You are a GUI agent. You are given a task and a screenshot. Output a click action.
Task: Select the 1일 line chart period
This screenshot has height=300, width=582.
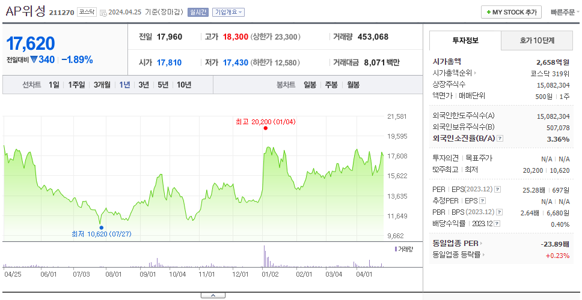54,85
